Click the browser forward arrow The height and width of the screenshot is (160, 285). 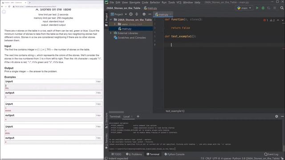click(6, 6)
